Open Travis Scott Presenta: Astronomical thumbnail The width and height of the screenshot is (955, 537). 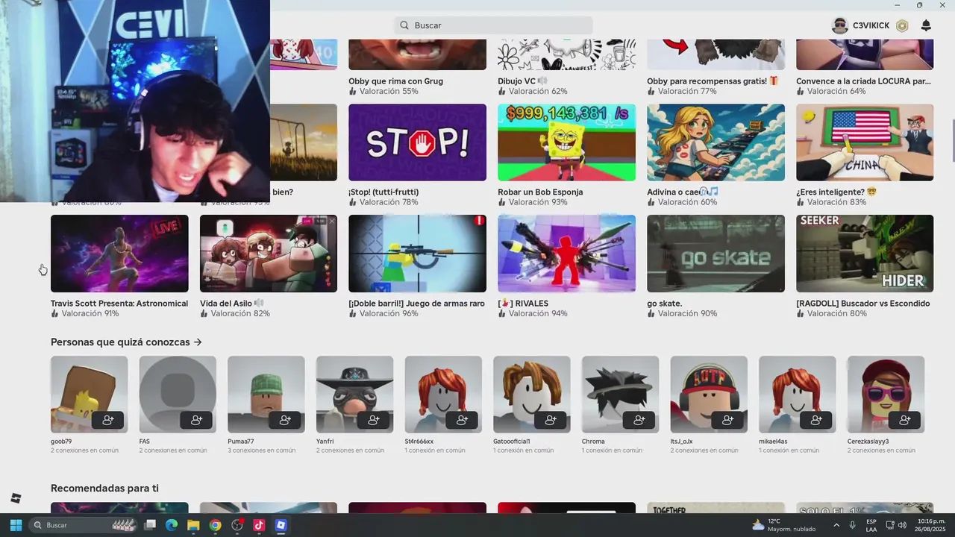(x=119, y=254)
